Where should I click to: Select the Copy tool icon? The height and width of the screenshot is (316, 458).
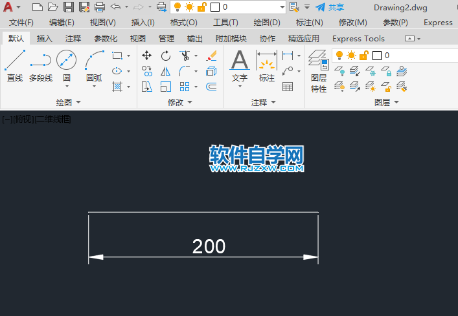(x=146, y=71)
